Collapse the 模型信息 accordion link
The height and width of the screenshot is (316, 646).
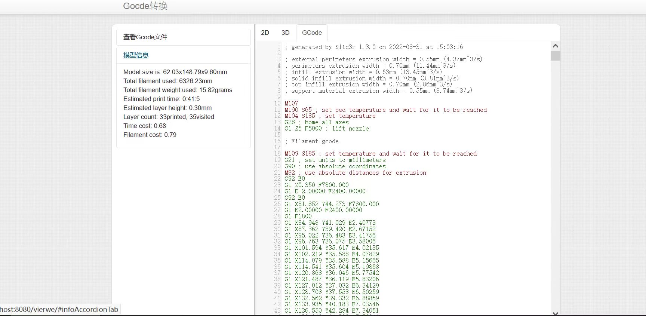point(136,55)
